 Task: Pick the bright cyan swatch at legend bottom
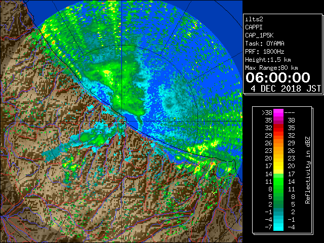pyautogui.click(x=278, y=227)
